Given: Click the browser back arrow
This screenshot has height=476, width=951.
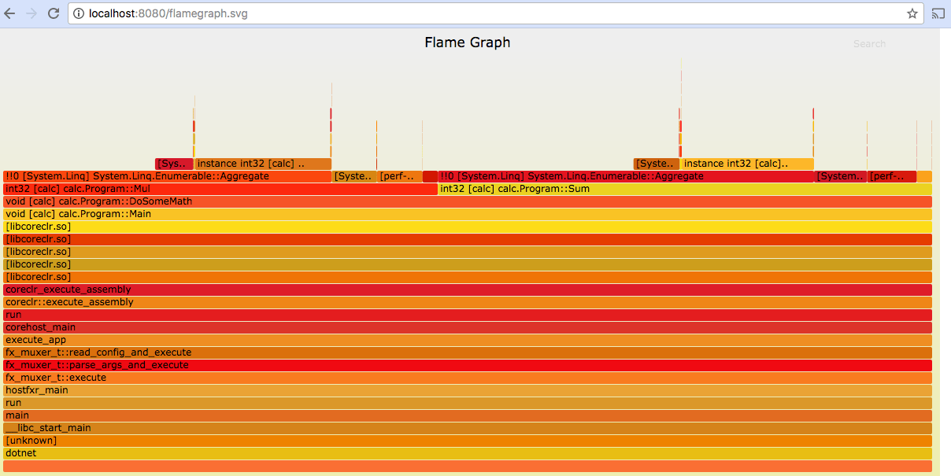Looking at the screenshot, I should coord(10,13).
